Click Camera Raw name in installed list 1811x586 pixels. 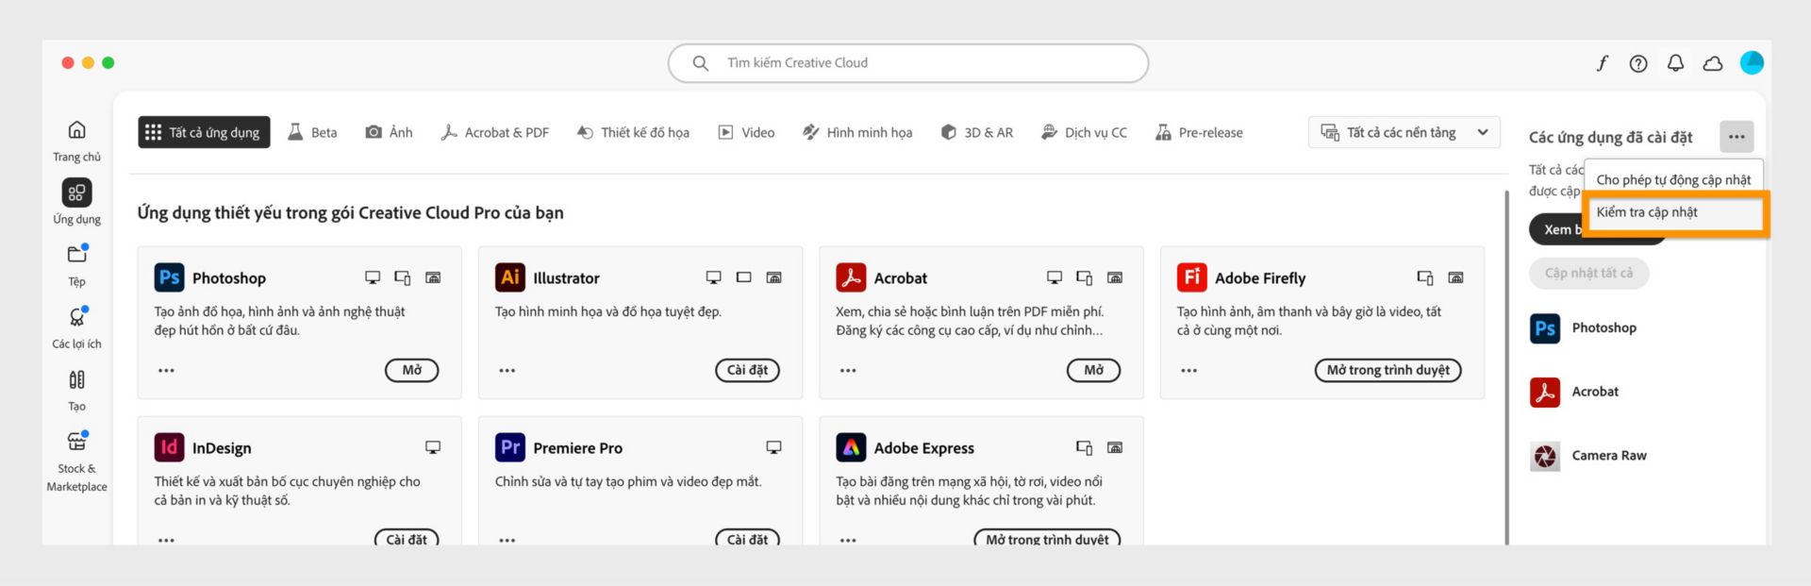[1609, 456]
